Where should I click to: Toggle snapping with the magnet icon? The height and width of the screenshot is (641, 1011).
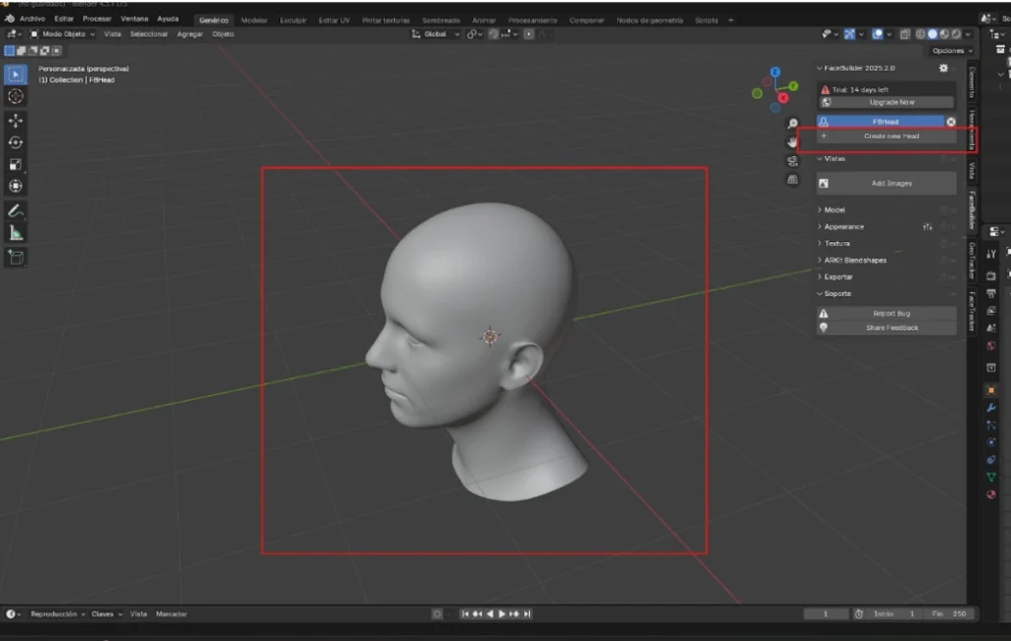coord(494,34)
